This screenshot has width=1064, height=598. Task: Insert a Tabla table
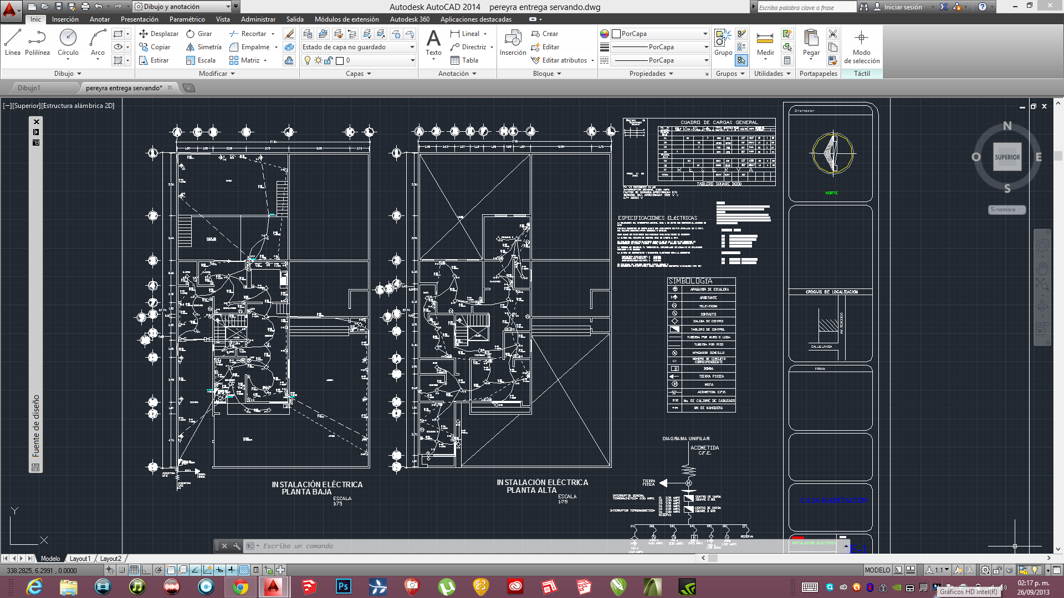click(x=464, y=60)
